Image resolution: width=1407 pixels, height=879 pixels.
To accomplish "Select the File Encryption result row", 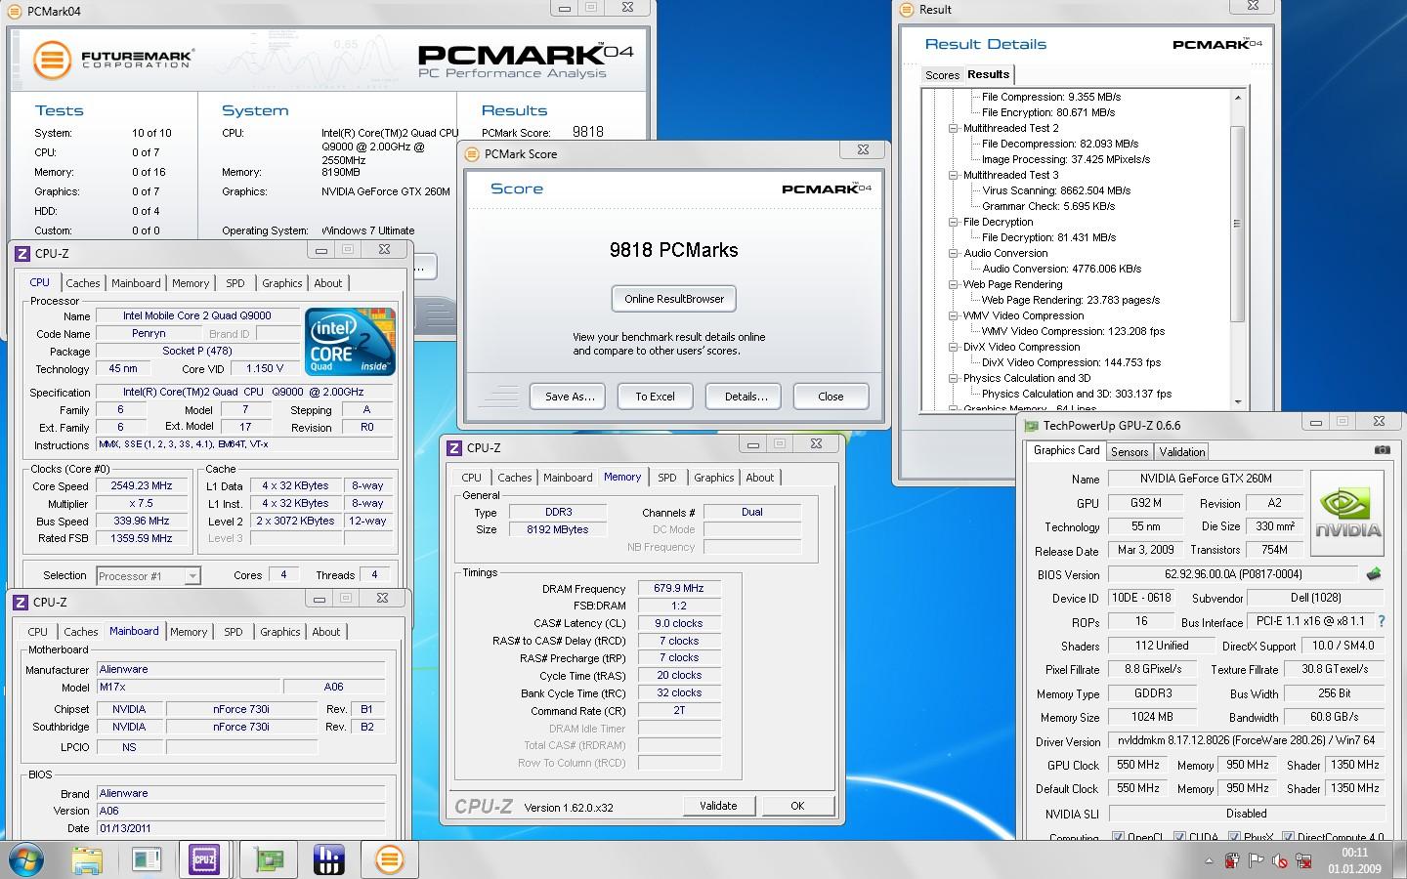I will pyautogui.click(x=1048, y=112).
